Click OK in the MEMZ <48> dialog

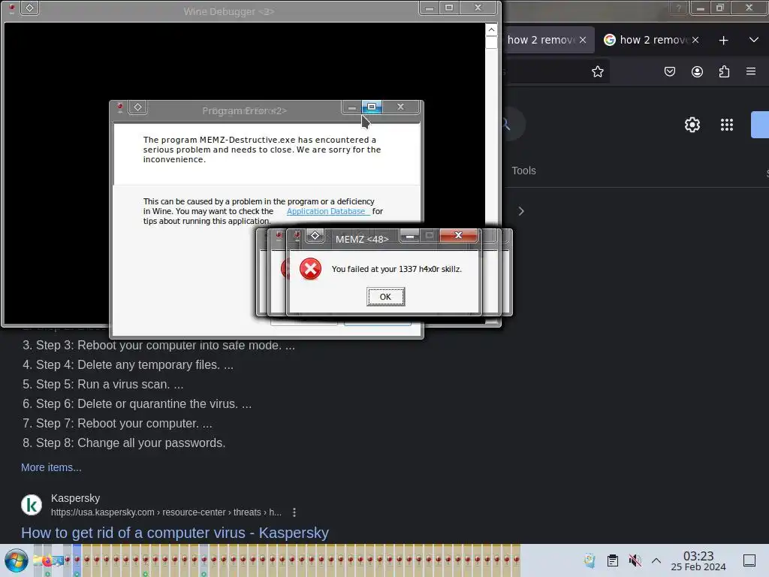point(385,297)
